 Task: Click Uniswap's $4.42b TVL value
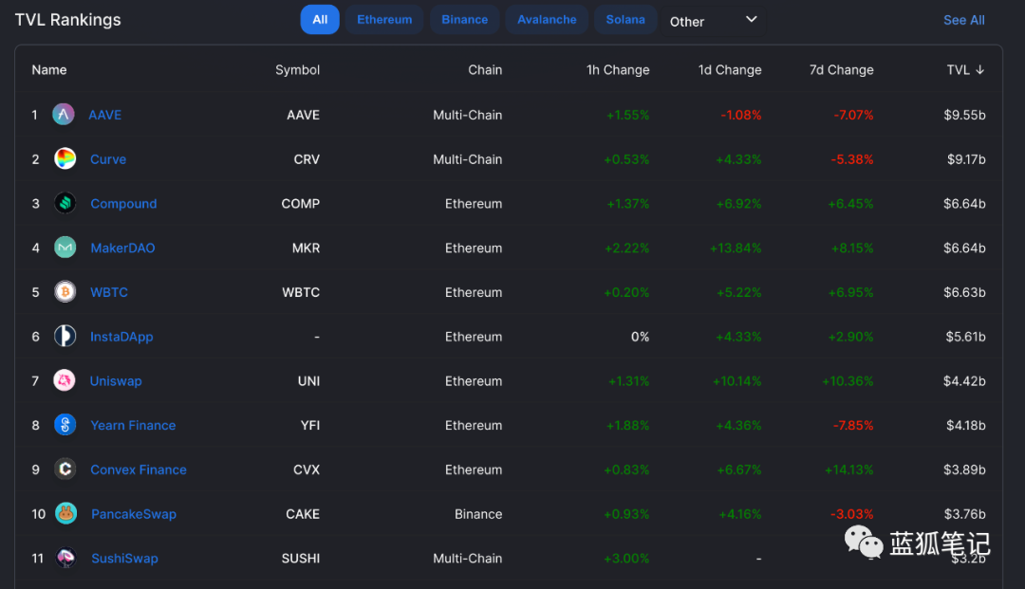(964, 381)
